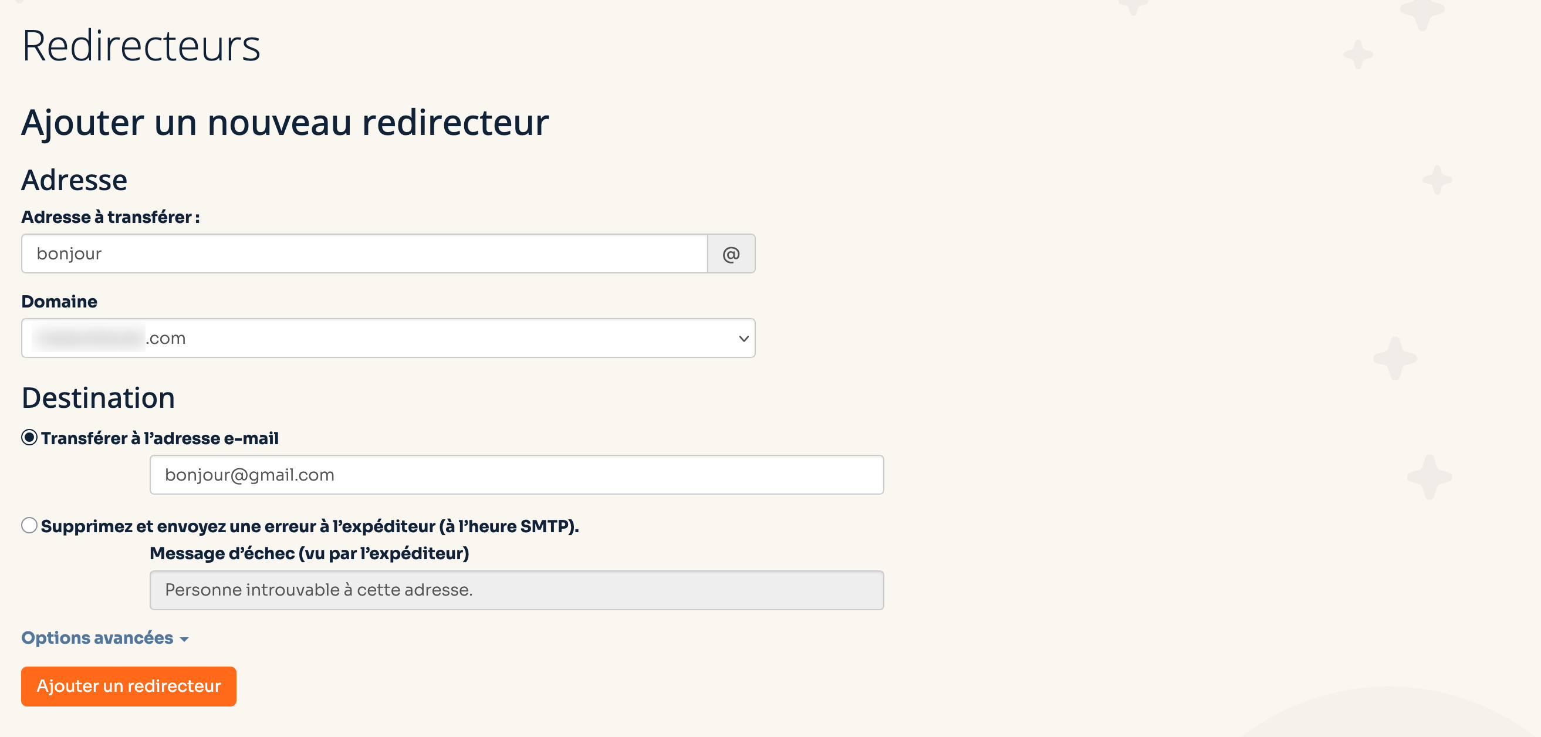Screen dimensions: 1541x737
Task: Select the 'Transférer à l'adresse e-mail' radio button
Action: [x=29, y=437]
